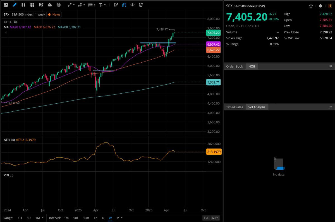Click the MA50 6,676.22 legend

(45, 27)
